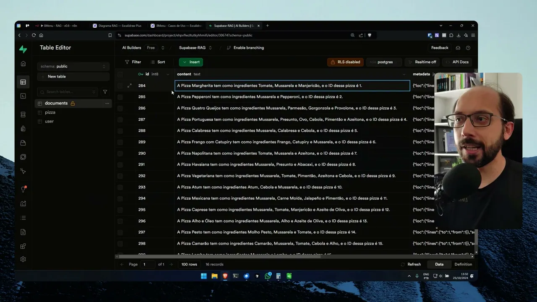Switch to Diagrama RAG Excalidraw tab
Viewport: 537px width, 302px height.
118,26
